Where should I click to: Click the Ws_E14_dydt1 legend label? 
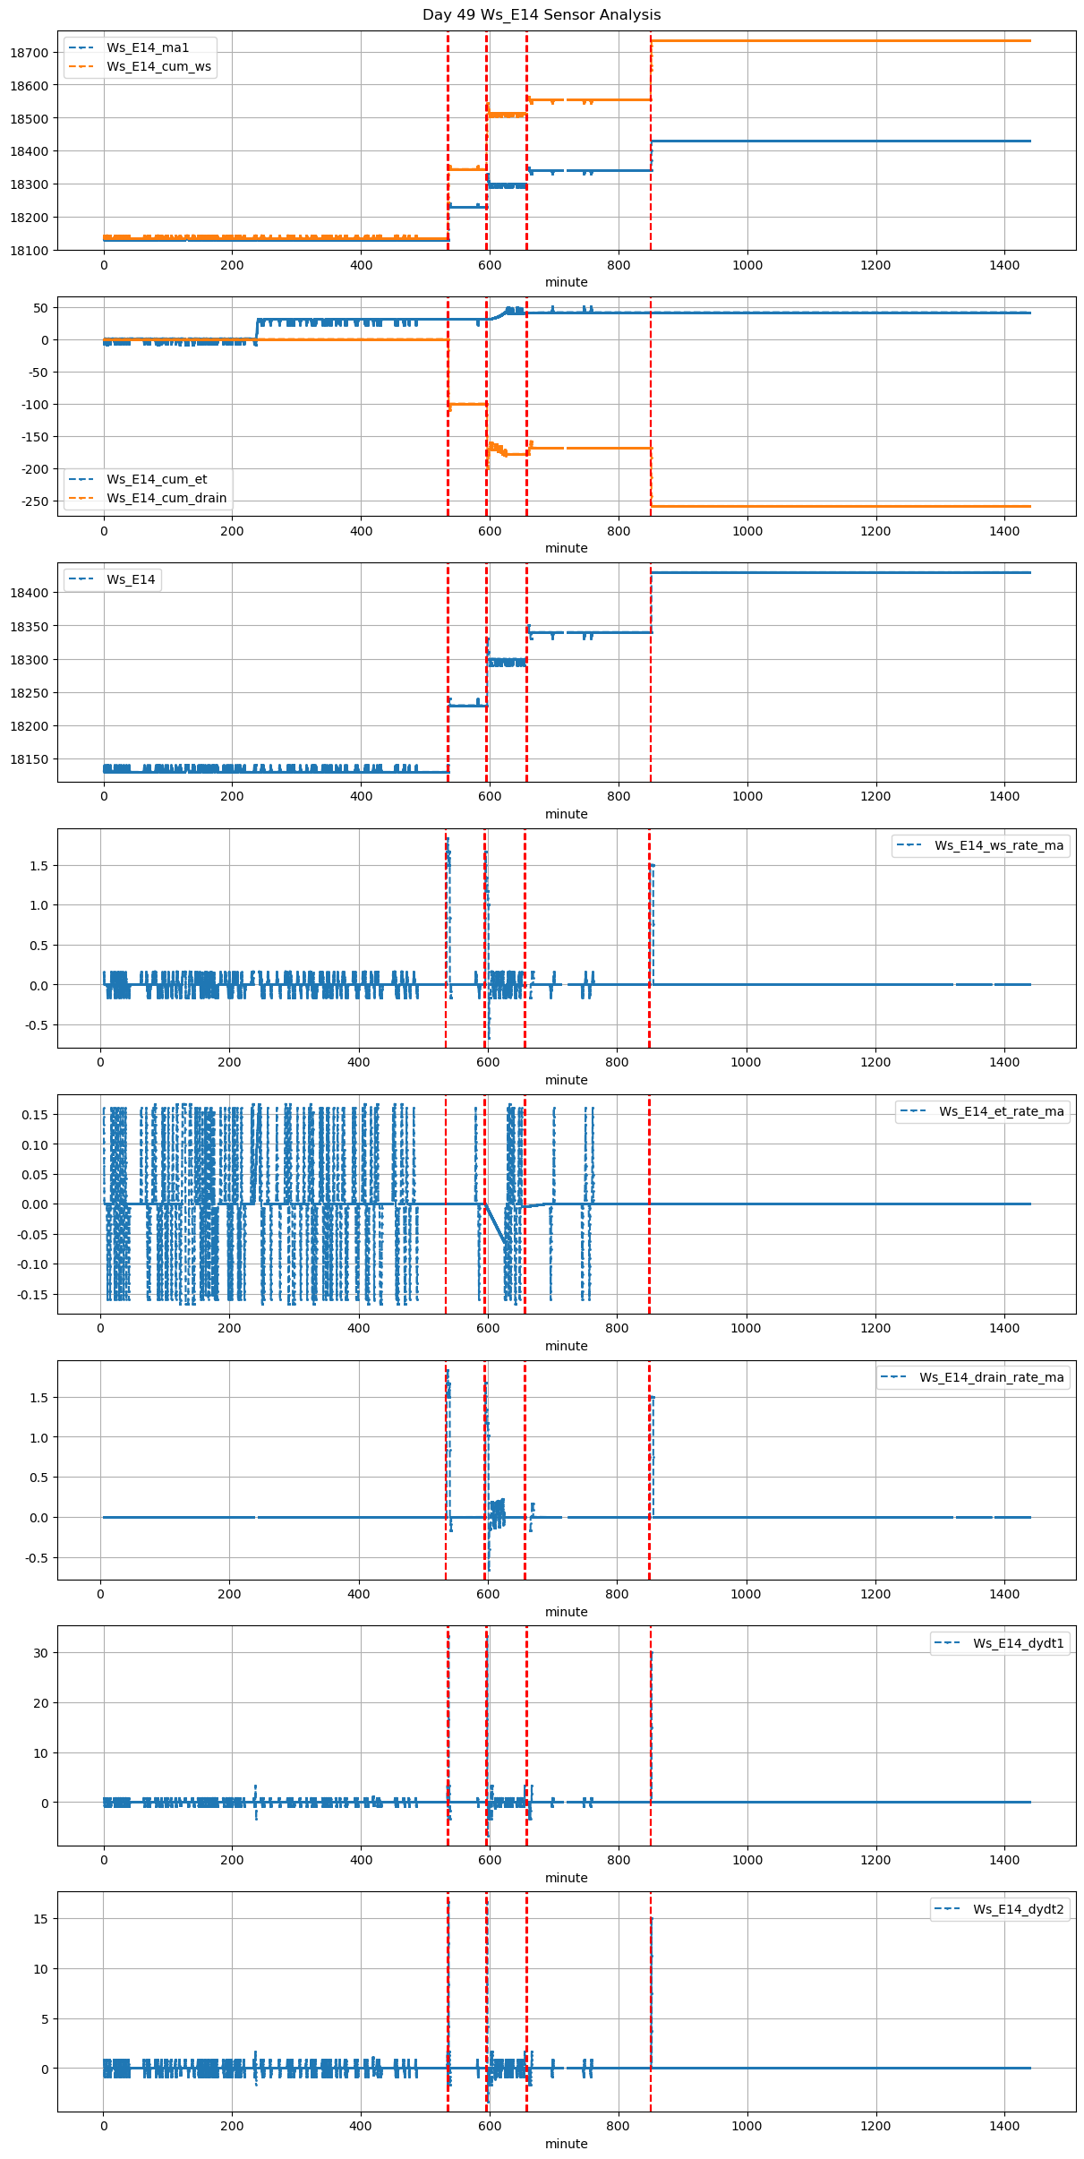tap(1019, 1643)
